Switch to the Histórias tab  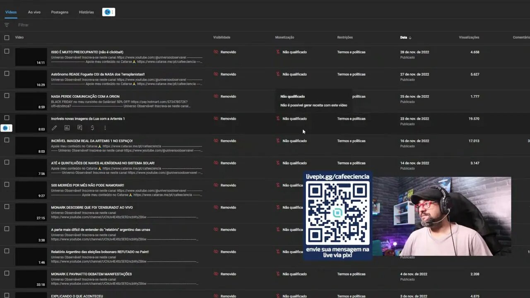(x=87, y=12)
